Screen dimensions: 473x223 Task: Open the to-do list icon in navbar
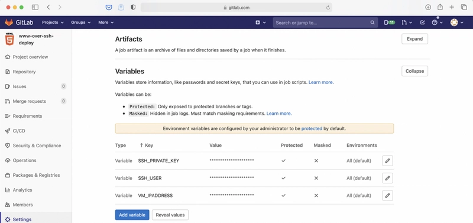(422, 22)
